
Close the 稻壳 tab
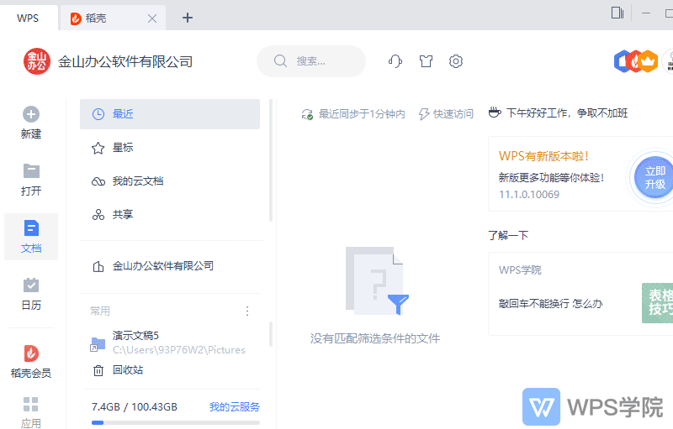pos(152,18)
